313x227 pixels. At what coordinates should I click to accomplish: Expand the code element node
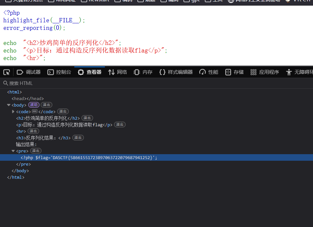click(x=13, y=112)
